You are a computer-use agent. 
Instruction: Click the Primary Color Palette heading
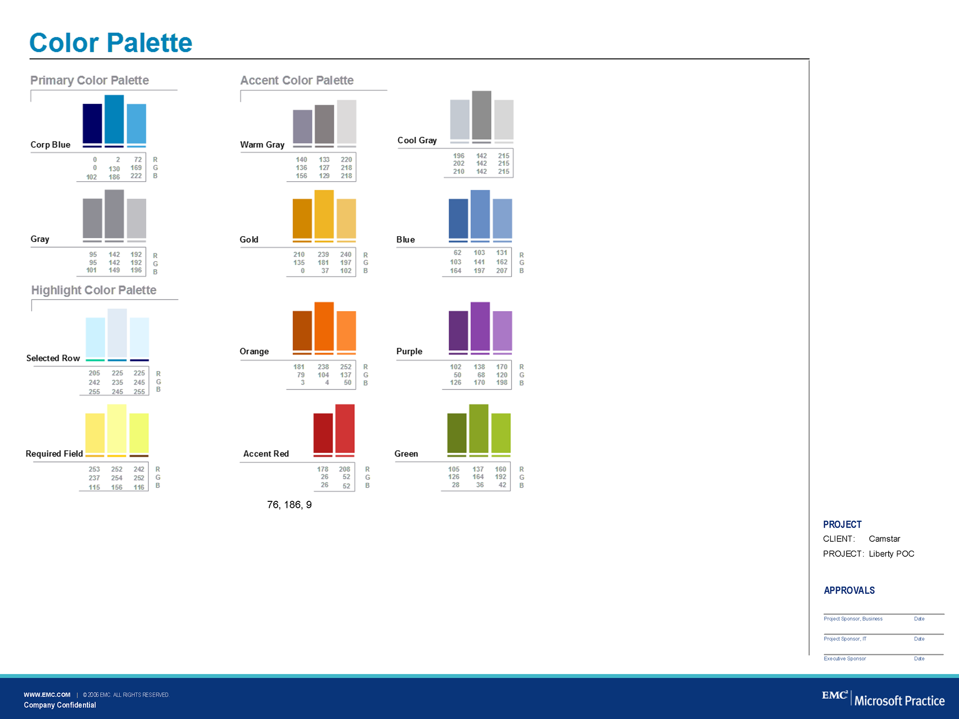pyautogui.click(x=89, y=80)
